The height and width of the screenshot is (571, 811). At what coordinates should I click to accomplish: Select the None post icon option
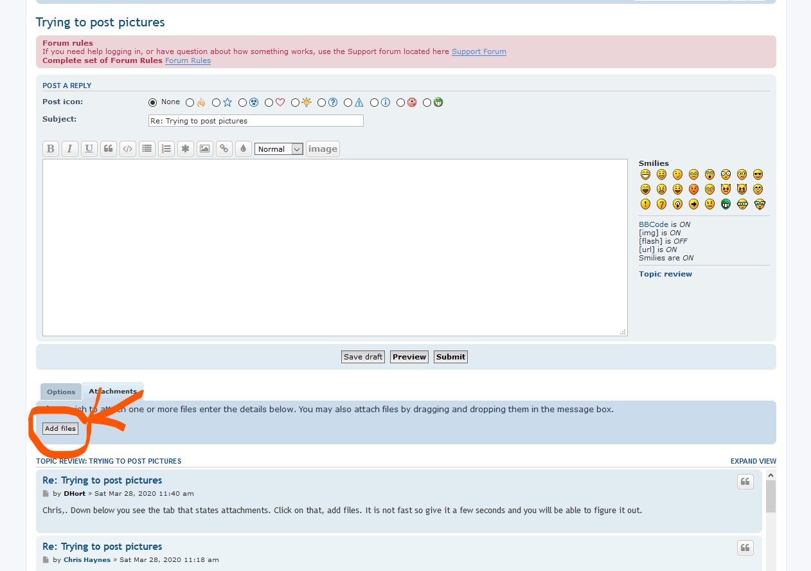coord(153,102)
